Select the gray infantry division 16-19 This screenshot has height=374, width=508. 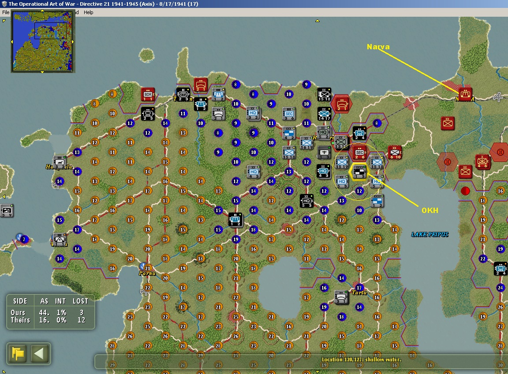[306, 143]
